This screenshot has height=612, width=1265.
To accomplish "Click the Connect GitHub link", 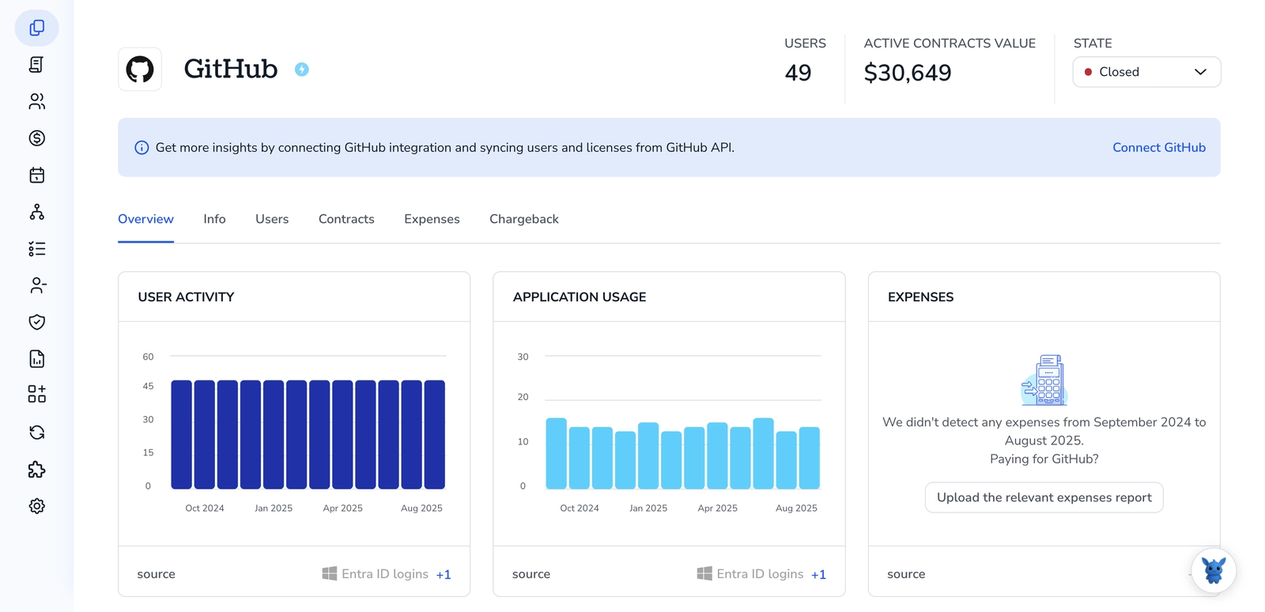I will (1158, 148).
